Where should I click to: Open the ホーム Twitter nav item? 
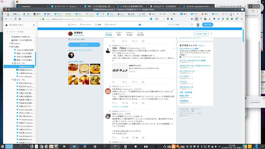point(72,25)
